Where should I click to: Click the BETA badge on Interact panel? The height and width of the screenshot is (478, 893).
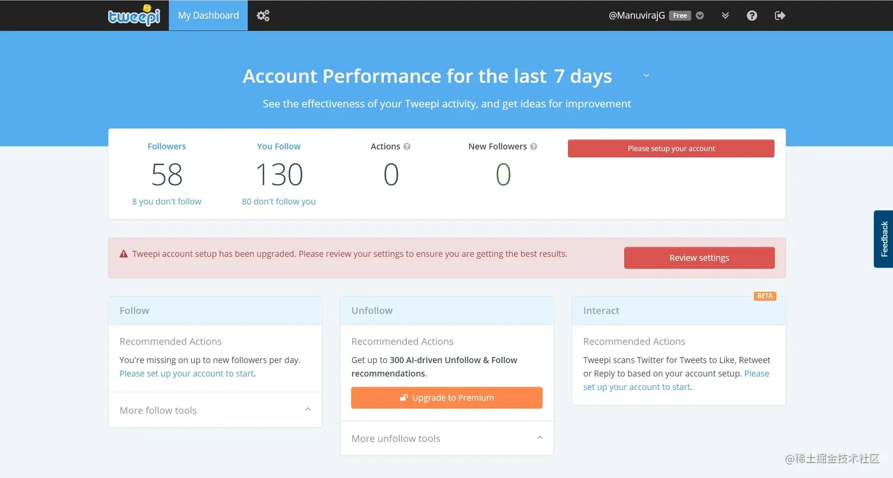[x=765, y=296]
